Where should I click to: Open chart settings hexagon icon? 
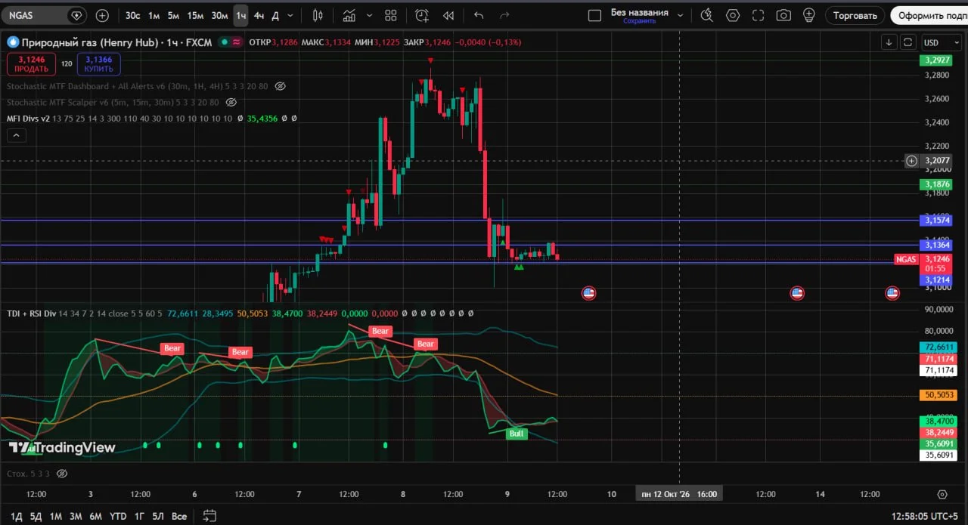pyautogui.click(x=733, y=15)
